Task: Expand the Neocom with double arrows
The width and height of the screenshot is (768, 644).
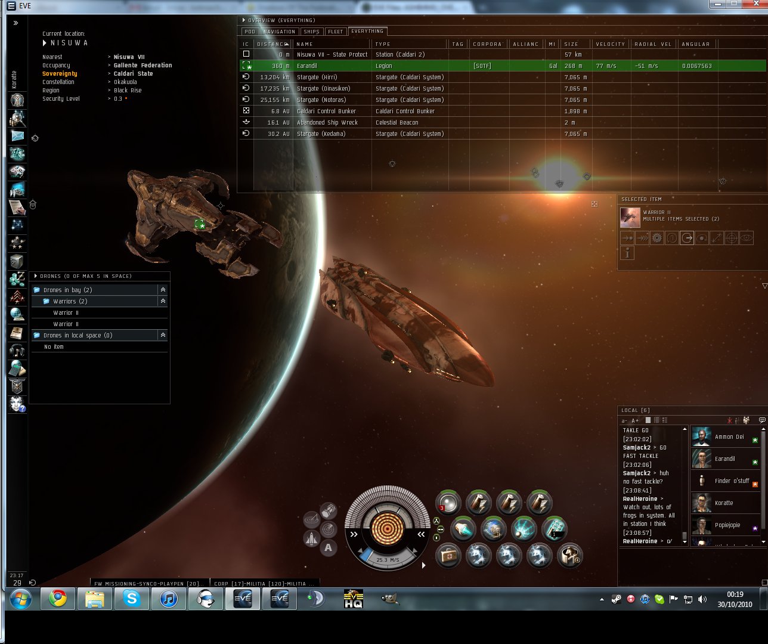Action: coord(16,23)
